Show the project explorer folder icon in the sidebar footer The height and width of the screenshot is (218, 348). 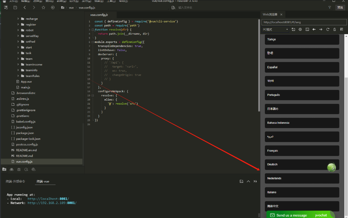[4, 170]
